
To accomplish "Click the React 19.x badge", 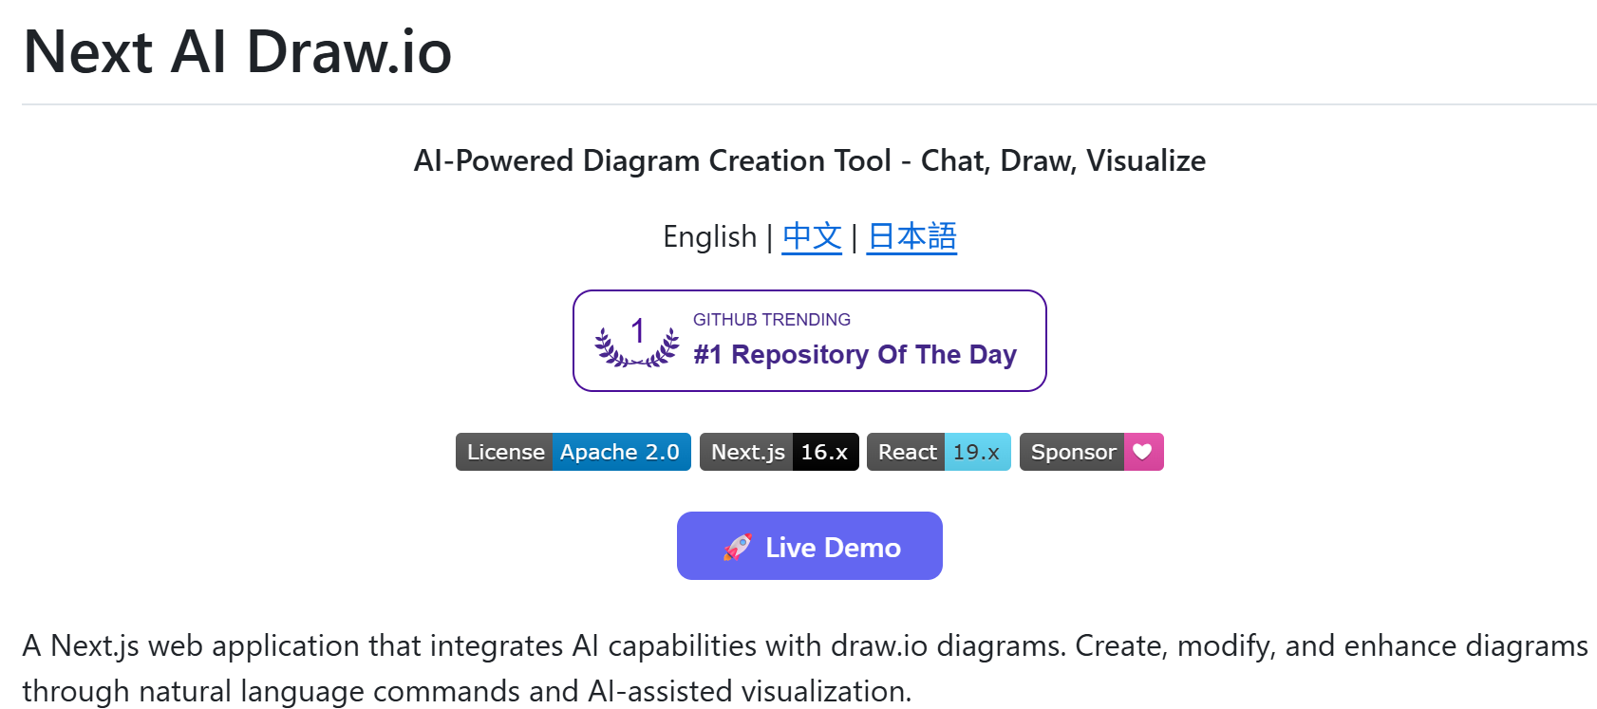I will click(x=938, y=452).
